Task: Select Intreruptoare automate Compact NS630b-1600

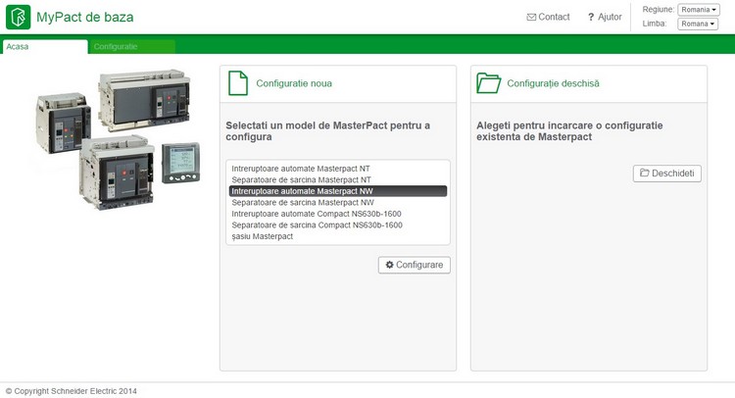Action: pos(337,214)
